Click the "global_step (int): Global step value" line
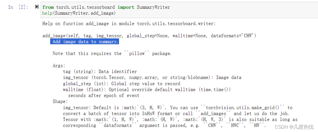 (x=122, y=83)
